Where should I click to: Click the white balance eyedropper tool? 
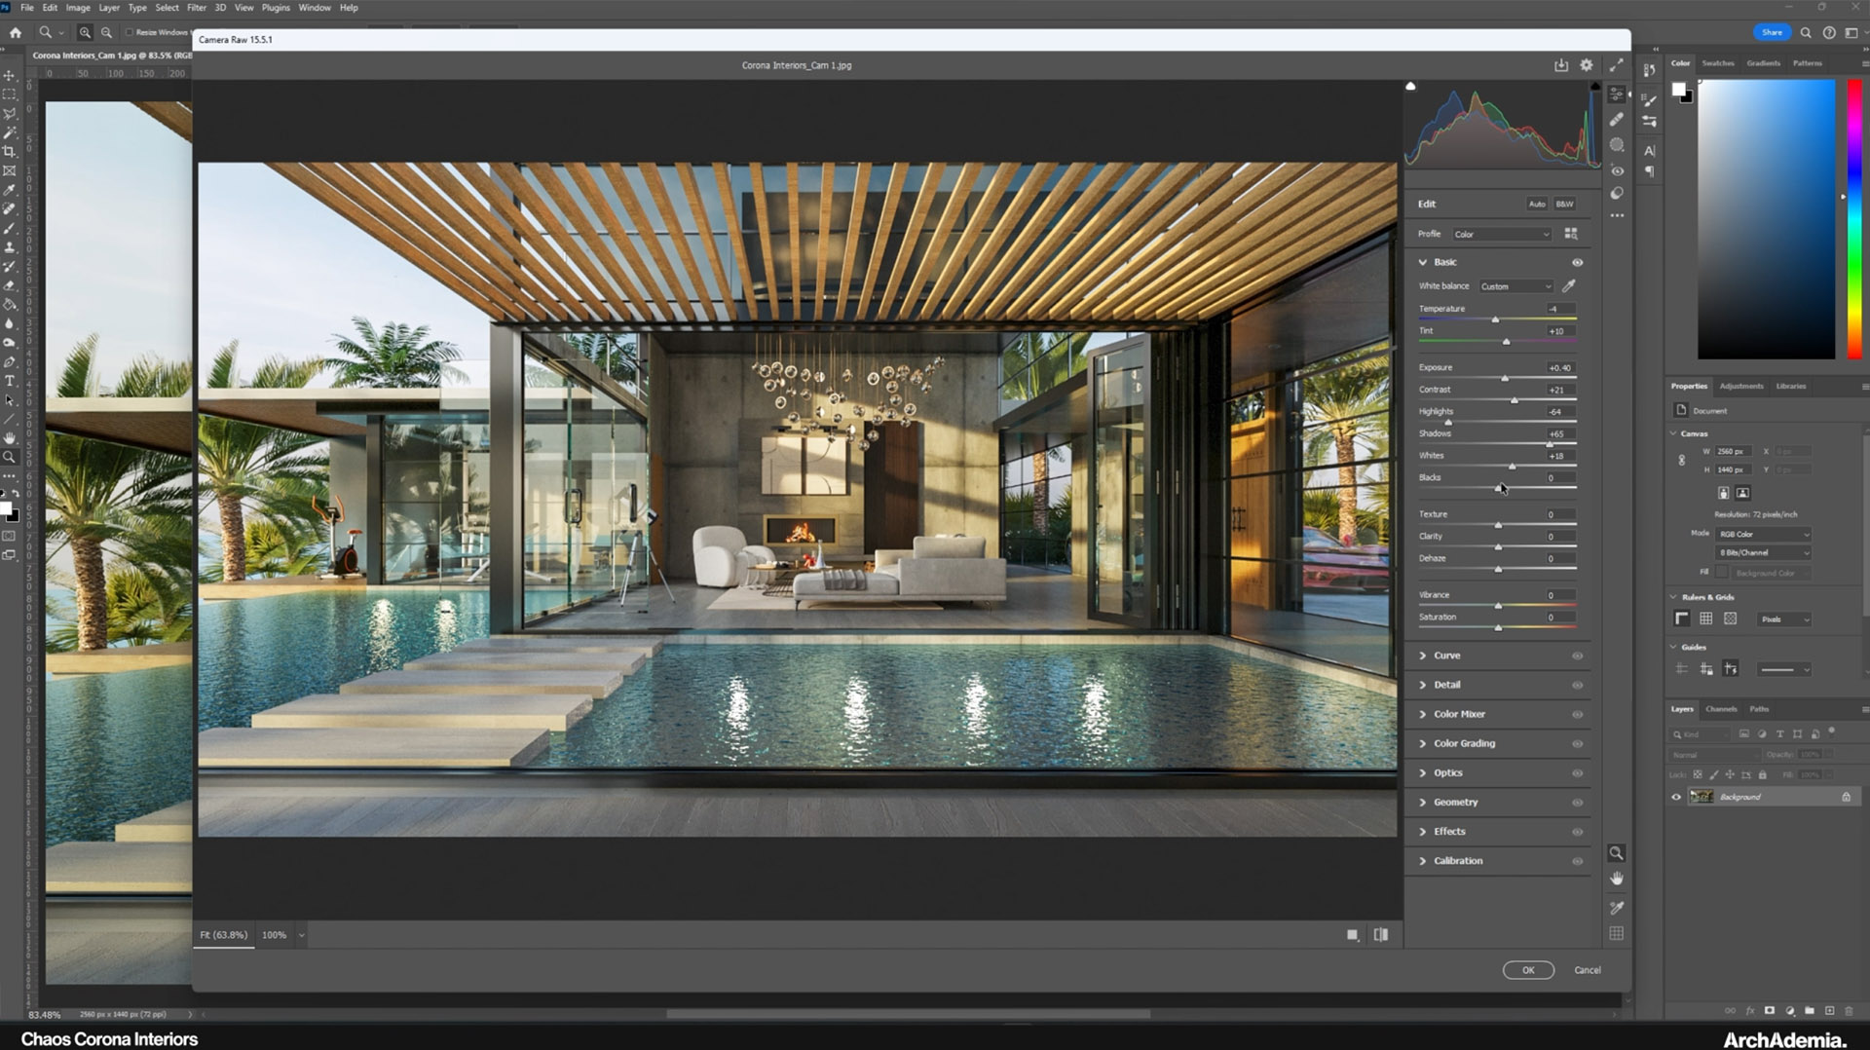1568,286
